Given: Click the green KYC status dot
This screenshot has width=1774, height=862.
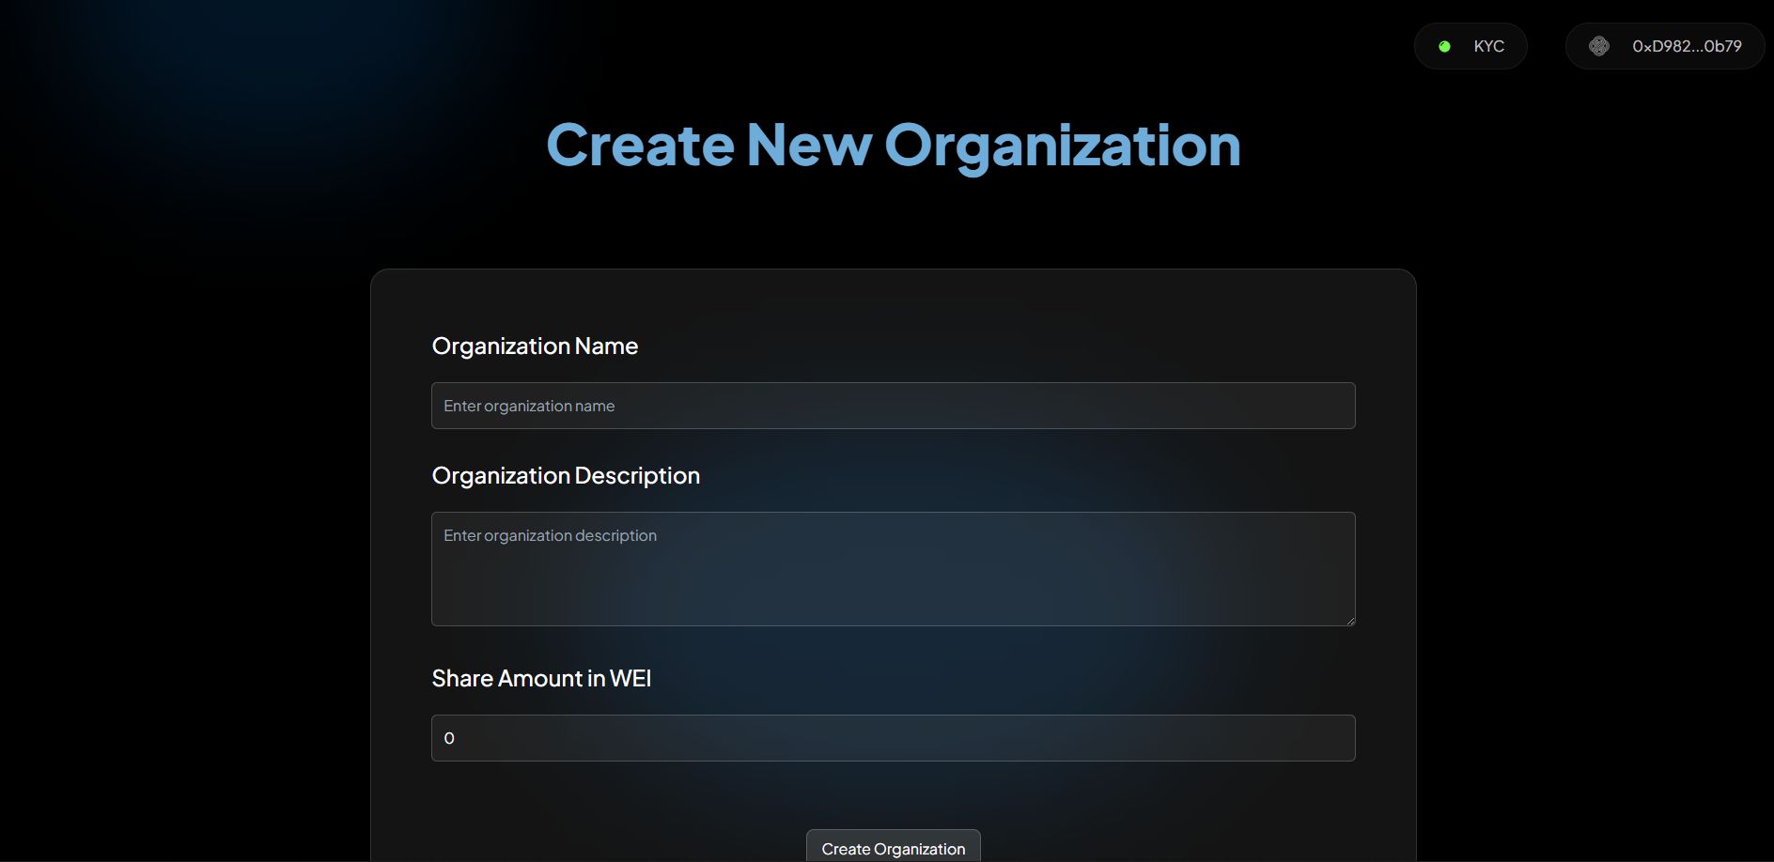Looking at the screenshot, I should [x=1445, y=46].
